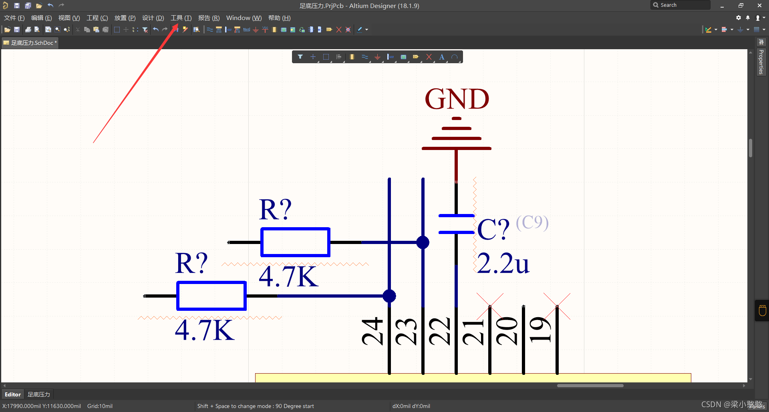769x412 pixels.
Task: Select the selection filter funnel in floating toolbar
Action: 300,57
